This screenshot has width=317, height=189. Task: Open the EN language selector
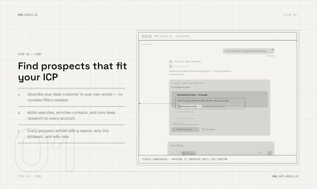pos(260,153)
